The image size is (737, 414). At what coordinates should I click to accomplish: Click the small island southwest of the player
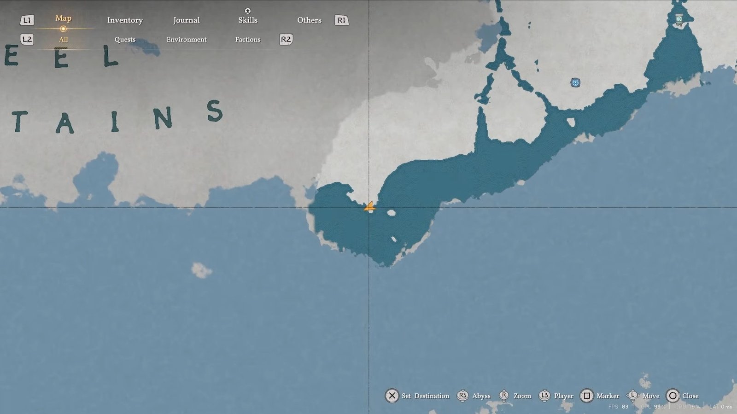tap(201, 270)
